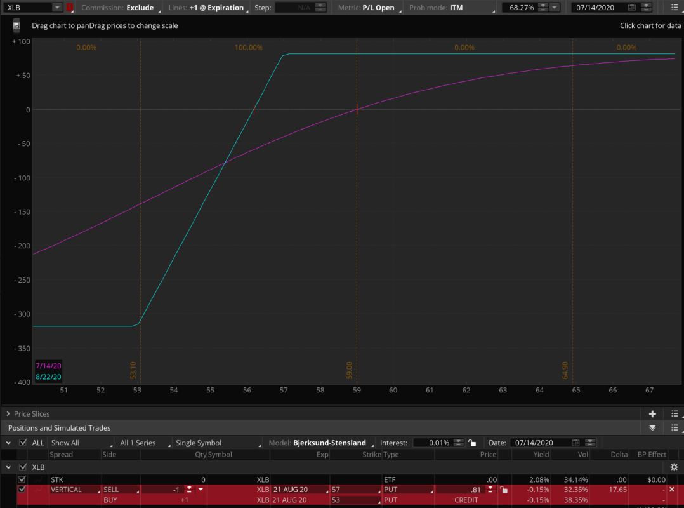Open the Model Bjerksund-Stensland dropdown
Viewport: 684px width, 508px height.
tap(329, 443)
